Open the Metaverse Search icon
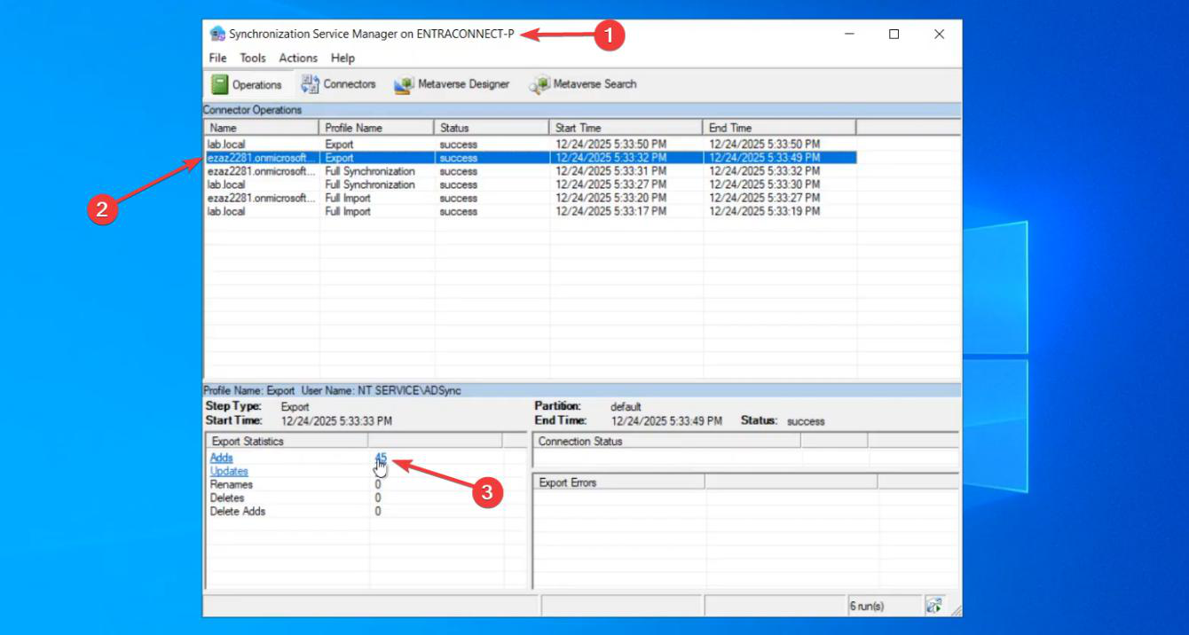The width and height of the screenshot is (1189, 635). point(539,84)
